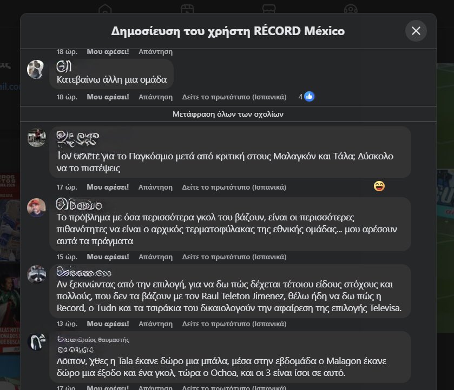The image size is (454, 390).
Task: Close the RÉCORD México post dialog
Action: (416, 31)
